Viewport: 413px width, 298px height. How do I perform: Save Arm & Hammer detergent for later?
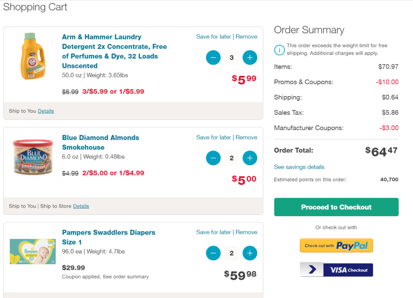214,37
